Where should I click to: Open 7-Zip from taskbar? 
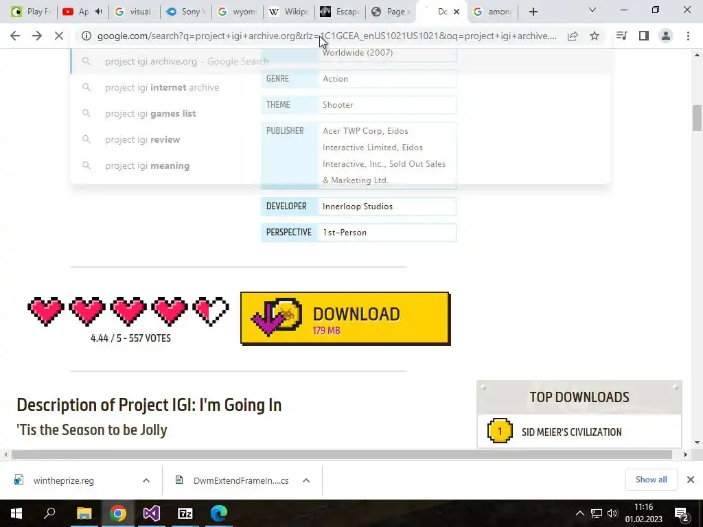point(185,513)
